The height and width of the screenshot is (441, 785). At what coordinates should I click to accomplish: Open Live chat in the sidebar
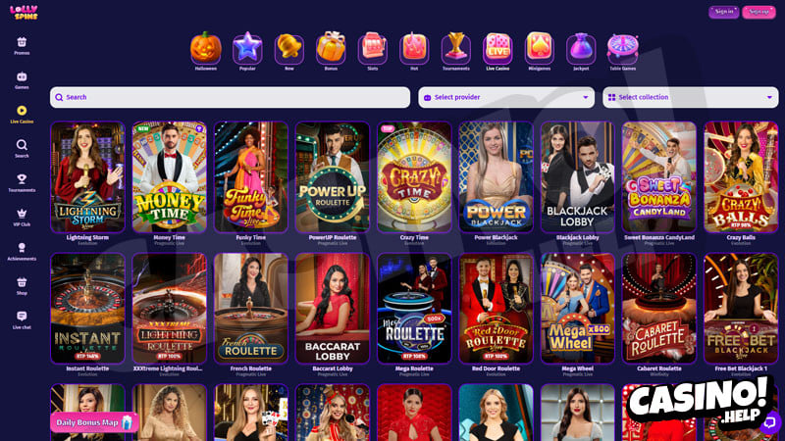point(22,320)
